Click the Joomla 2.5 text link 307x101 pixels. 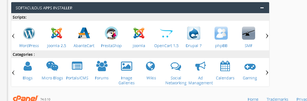click(x=57, y=46)
